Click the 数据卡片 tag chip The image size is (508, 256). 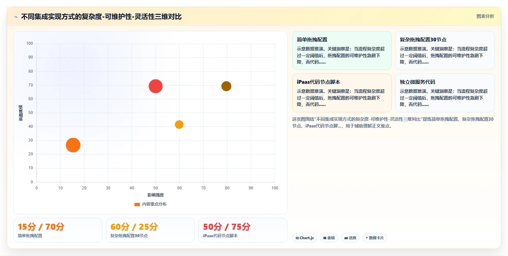click(x=375, y=238)
